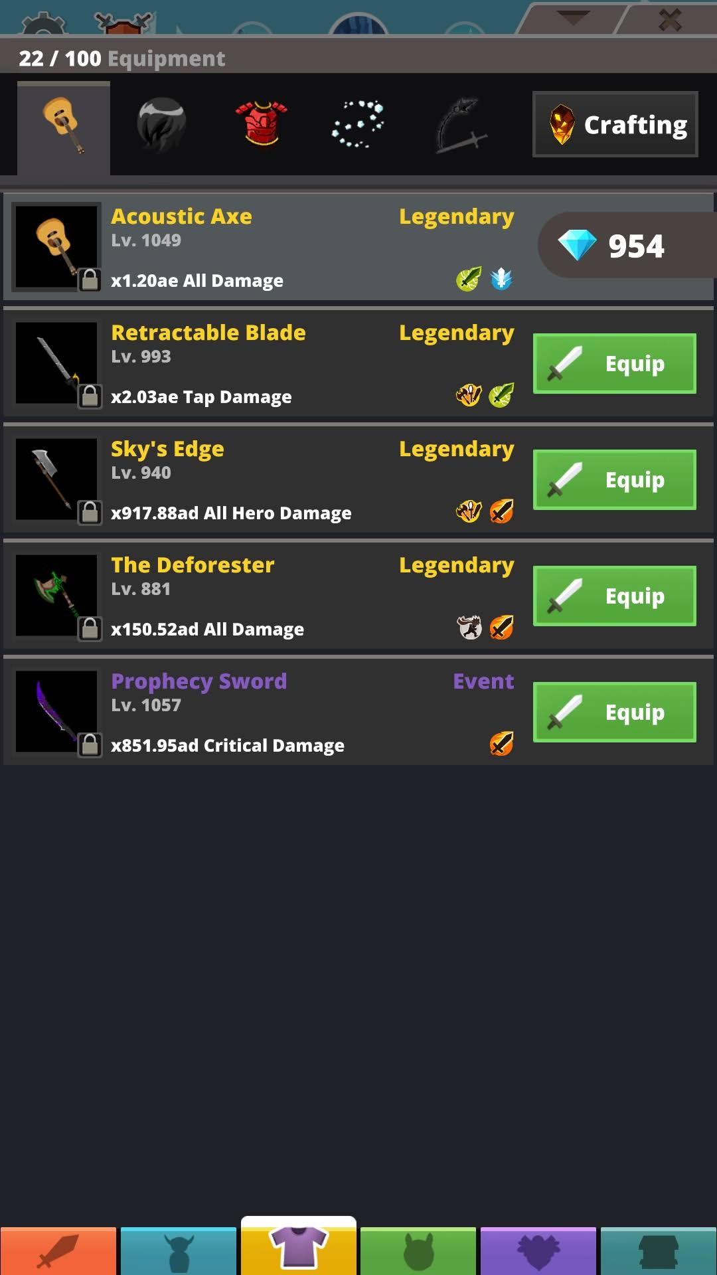The height and width of the screenshot is (1275, 717).
Task: Open the Crafting menu
Action: (x=615, y=124)
